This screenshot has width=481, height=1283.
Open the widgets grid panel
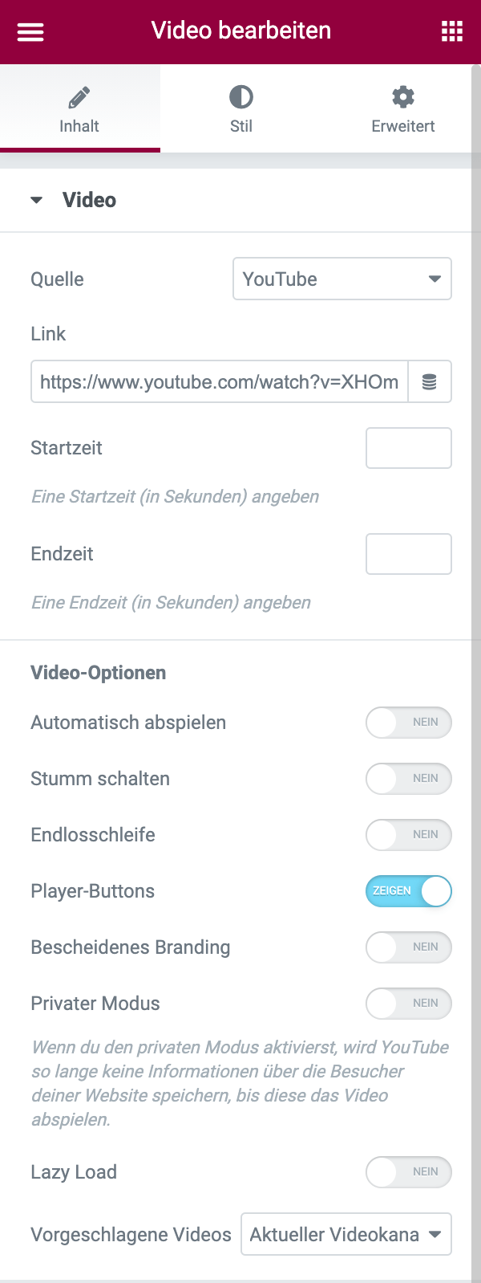(x=451, y=32)
